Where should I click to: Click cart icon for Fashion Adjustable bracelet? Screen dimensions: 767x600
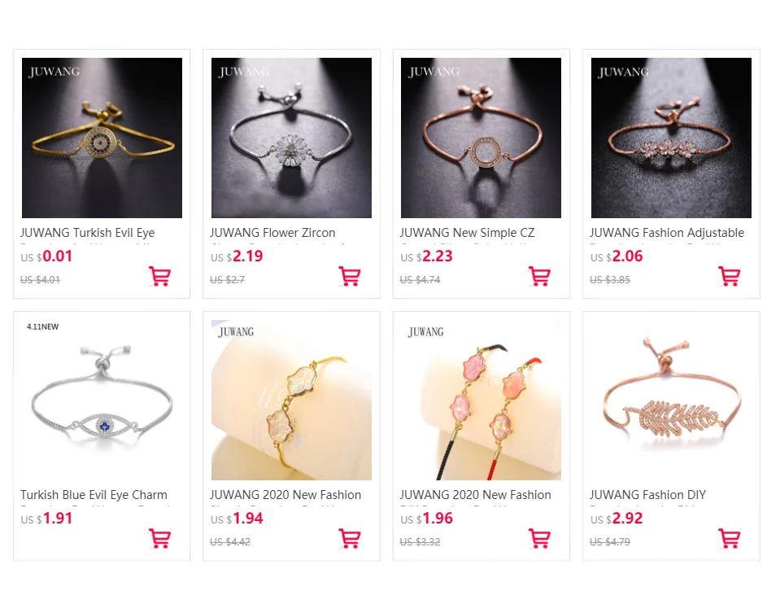[x=729, y=276]
